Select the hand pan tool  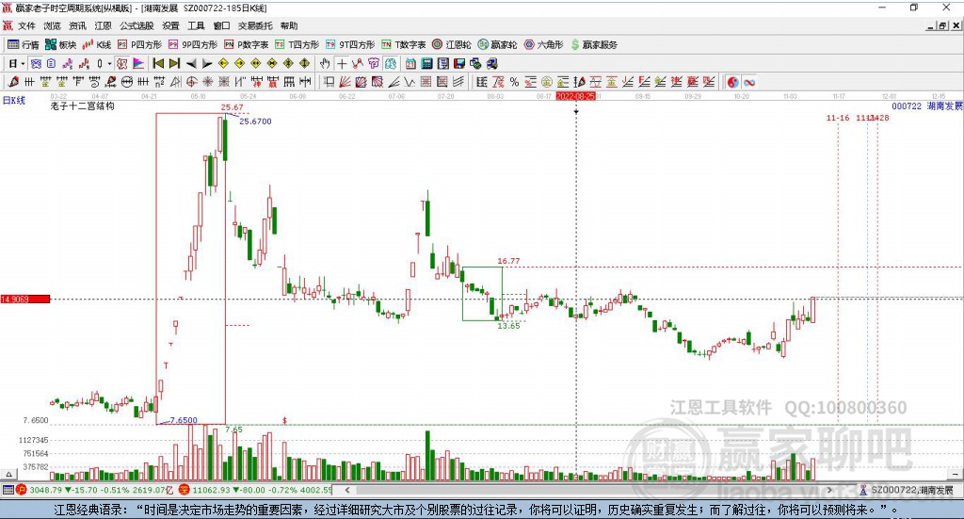326,63
